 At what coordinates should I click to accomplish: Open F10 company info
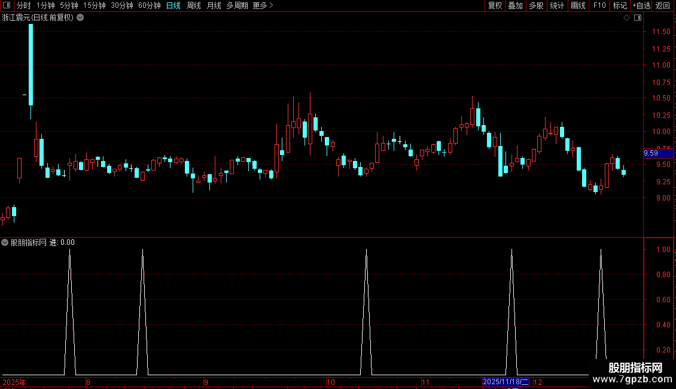[x=599, y=5]
